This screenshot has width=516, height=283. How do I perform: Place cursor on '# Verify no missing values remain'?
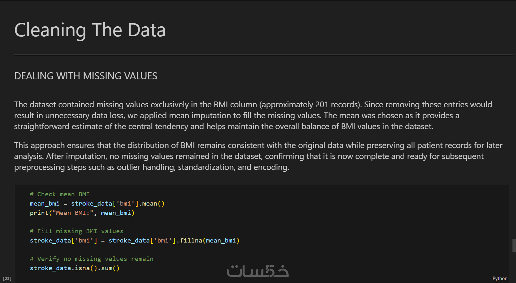click(x=91, y=259)
